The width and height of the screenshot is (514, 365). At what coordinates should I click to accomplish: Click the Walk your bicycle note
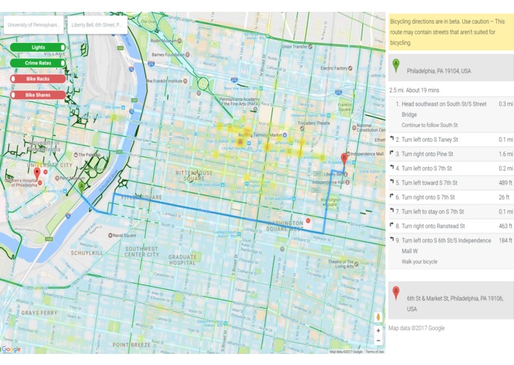click(x=419, y=262)
